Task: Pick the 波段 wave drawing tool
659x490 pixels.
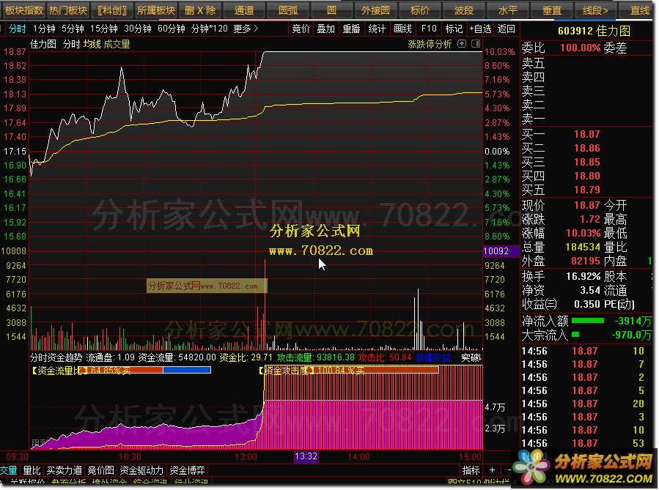Action: [x=463, y=10]
